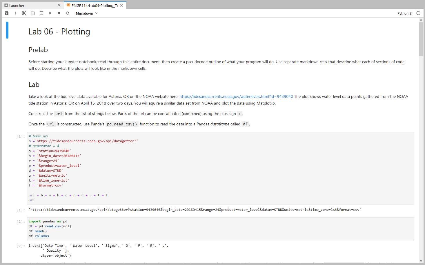Copy the selected cell
The width and height of the screenshot is (425, 265).
pyautogui.click(x=33, y=13)
